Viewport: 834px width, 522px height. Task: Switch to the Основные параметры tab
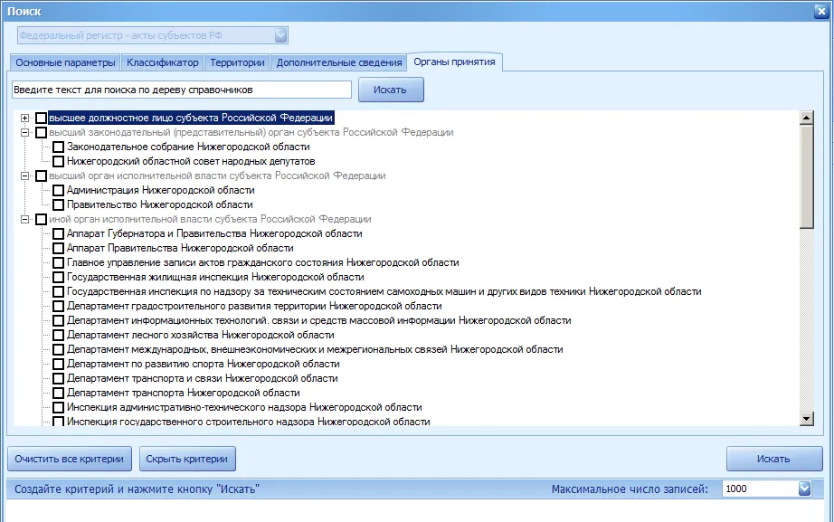coord(65,62)
